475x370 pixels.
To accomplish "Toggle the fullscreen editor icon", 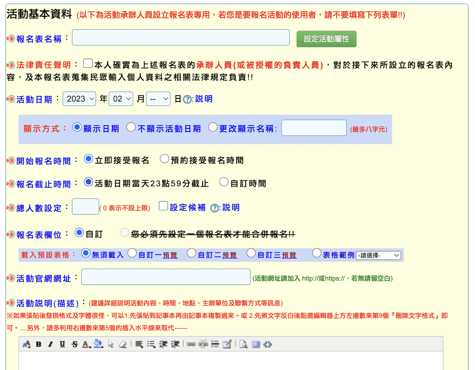I will click(256, 344).
